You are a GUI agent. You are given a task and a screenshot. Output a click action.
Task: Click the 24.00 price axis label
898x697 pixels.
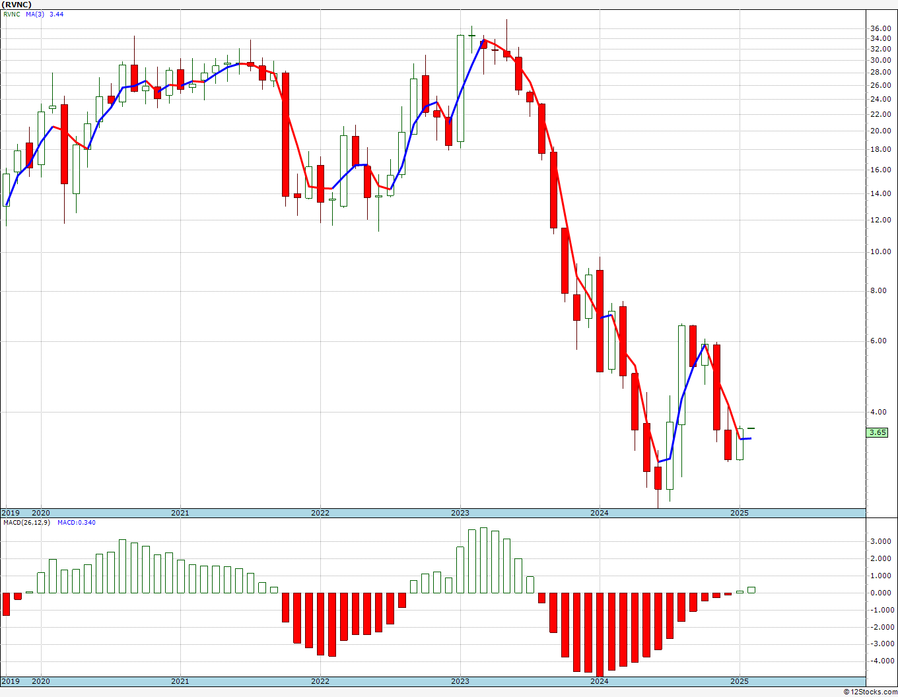(880, 100)
